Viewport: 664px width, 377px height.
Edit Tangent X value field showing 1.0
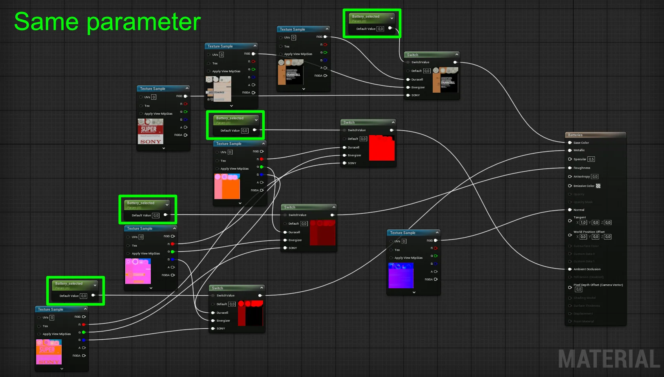click(584, 223)
